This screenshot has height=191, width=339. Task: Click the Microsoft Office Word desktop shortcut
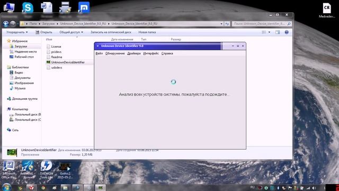[x=8, y=170]
